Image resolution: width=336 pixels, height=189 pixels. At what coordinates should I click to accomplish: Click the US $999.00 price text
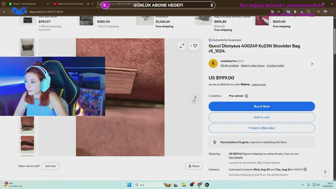[221, 78]
